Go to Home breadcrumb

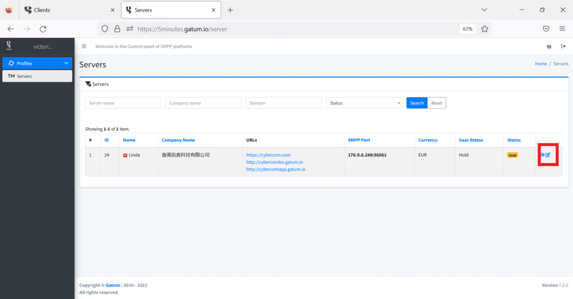click(541, 64)
